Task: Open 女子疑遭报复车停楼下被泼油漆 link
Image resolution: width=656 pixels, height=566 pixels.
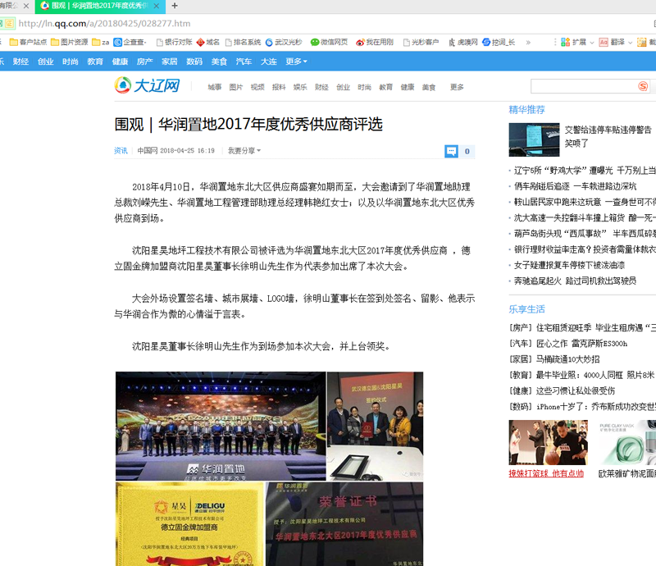Action: point(569,266)
